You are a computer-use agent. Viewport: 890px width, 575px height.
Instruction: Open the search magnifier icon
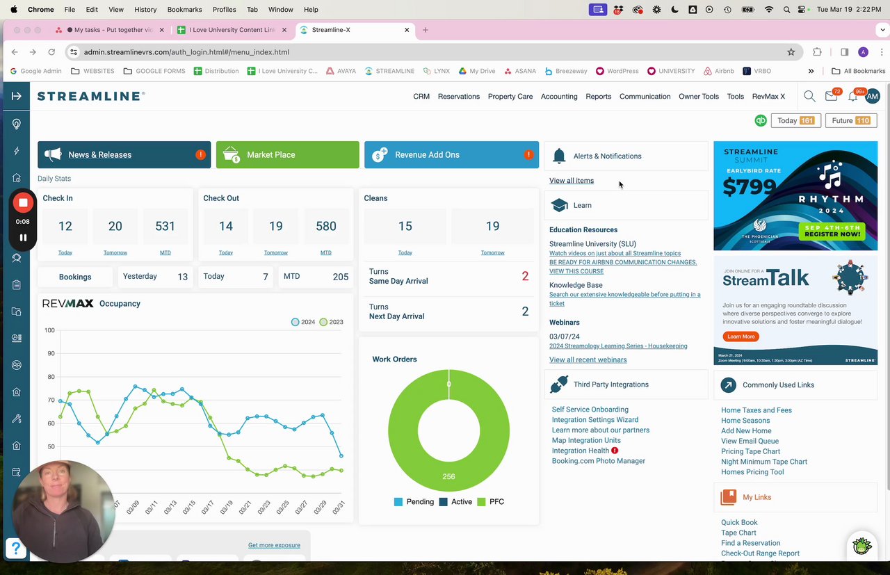(x=809, y=96)
